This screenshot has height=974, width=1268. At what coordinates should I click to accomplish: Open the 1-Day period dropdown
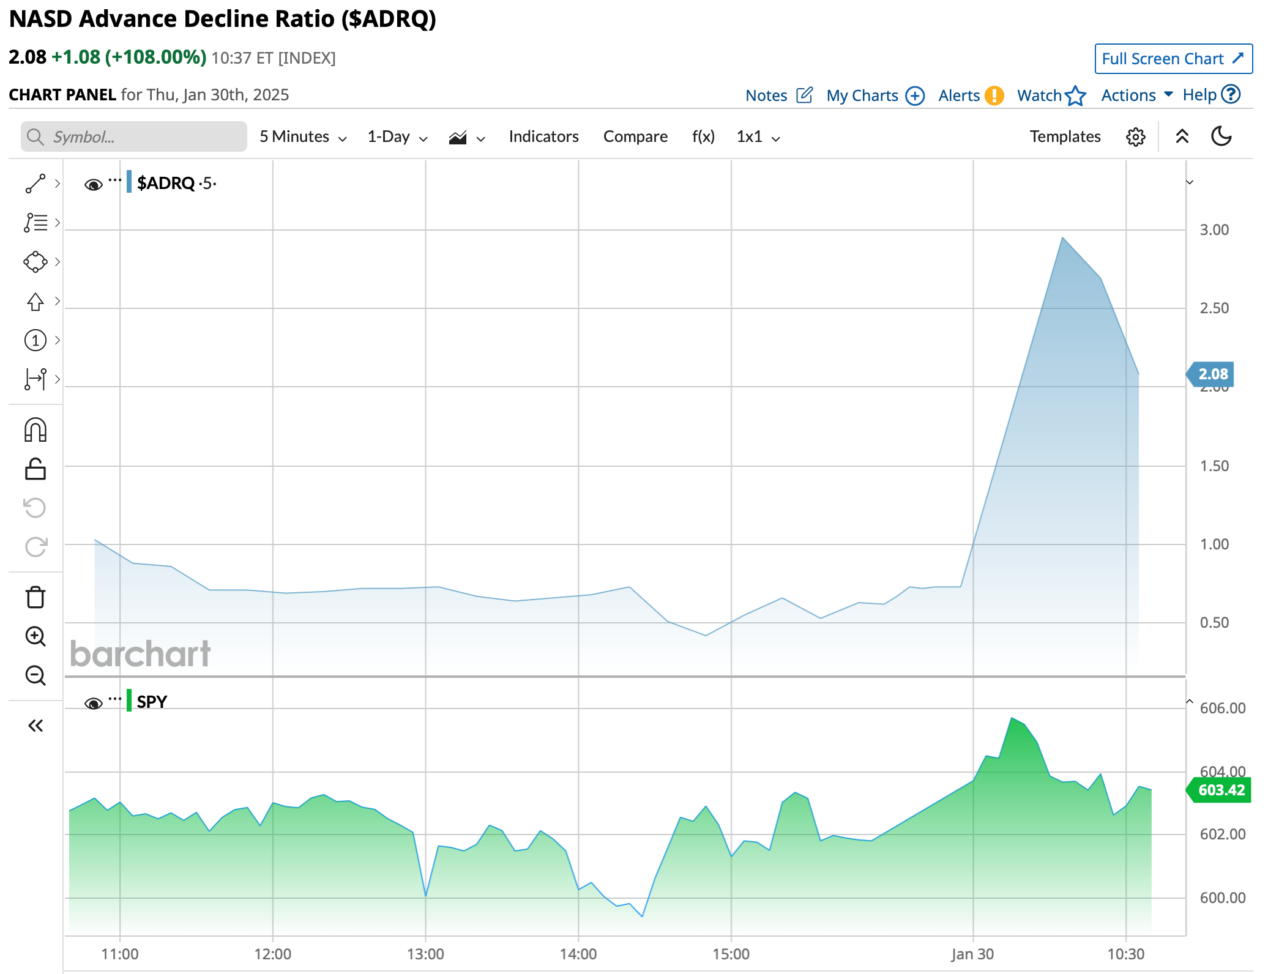tap(397, 136)
